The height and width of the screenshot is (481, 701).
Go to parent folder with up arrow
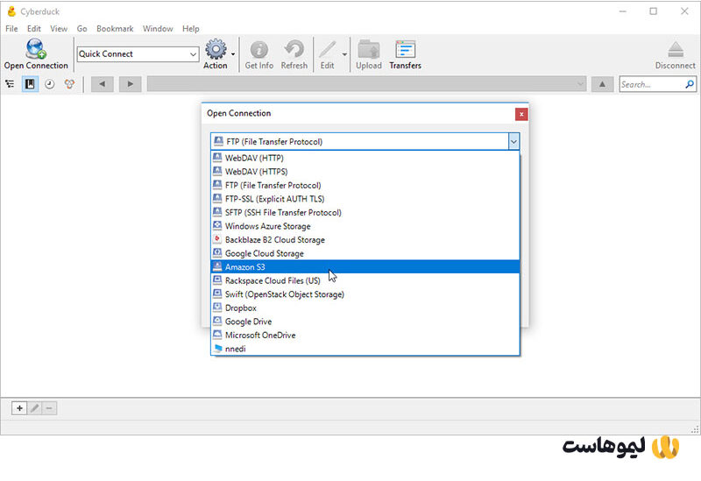pyautogui.click(x=602, y=84)
